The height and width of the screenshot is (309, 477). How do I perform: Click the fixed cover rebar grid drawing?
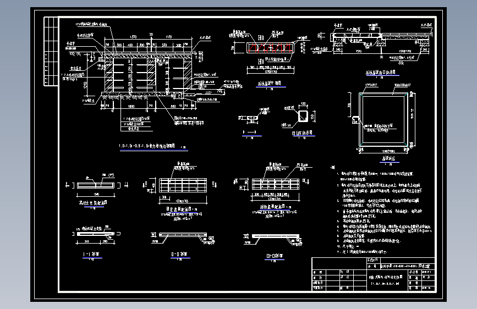(x=183, y=185)
